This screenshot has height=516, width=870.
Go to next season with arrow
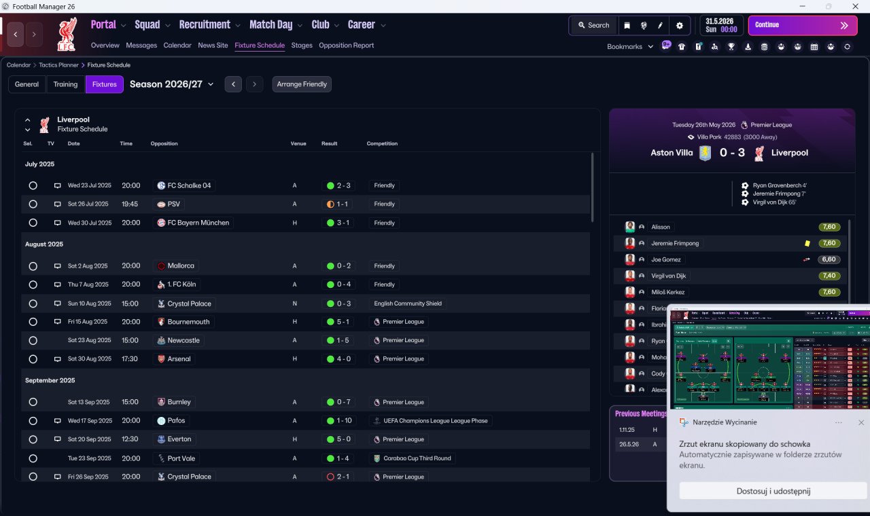254,84
